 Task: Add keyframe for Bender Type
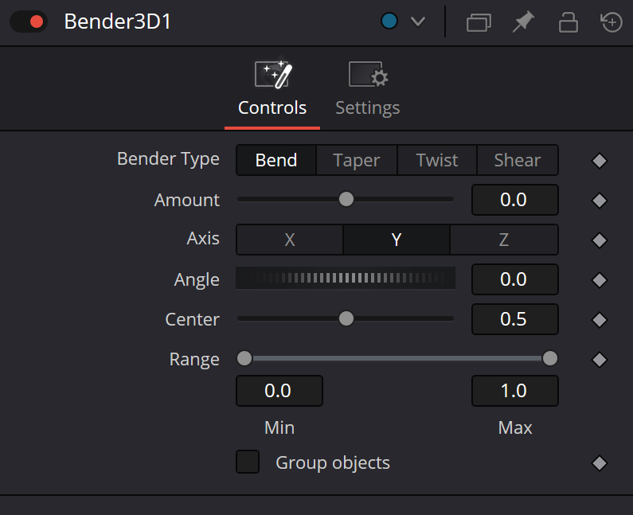600,161
